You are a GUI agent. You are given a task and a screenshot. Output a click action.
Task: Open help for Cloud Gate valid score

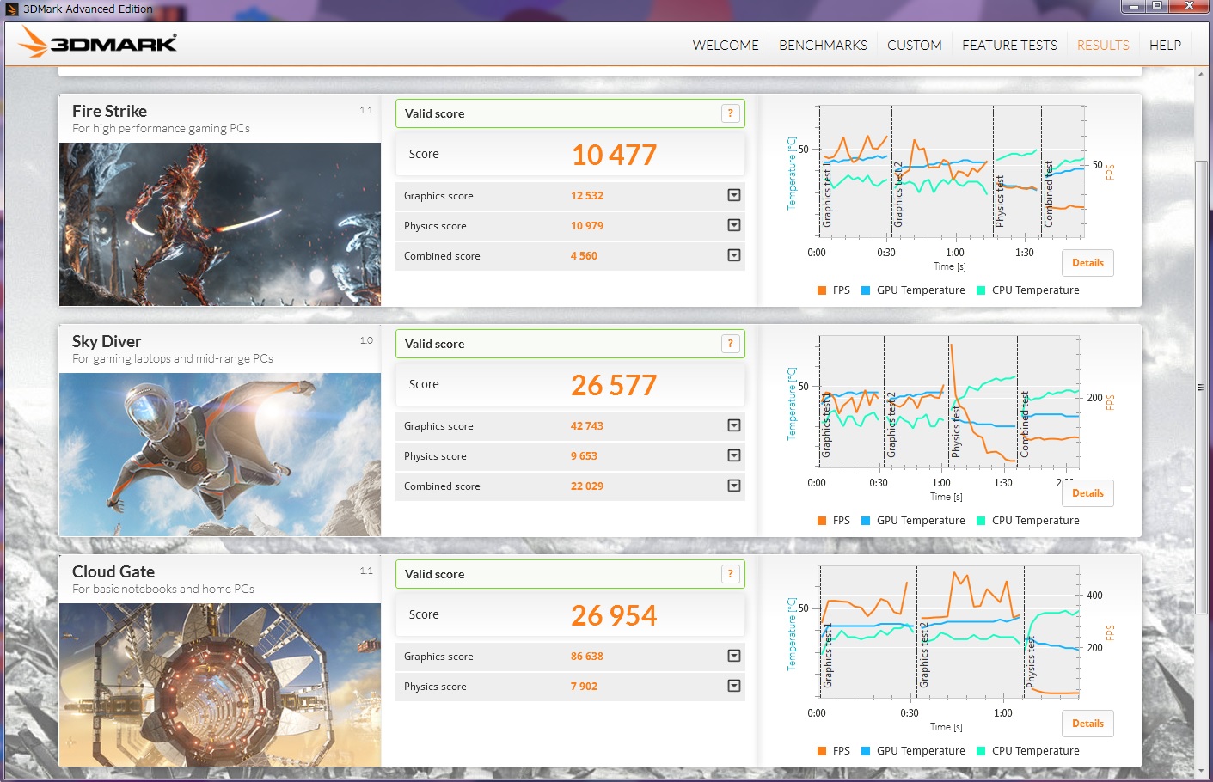(x=730, y=574)
